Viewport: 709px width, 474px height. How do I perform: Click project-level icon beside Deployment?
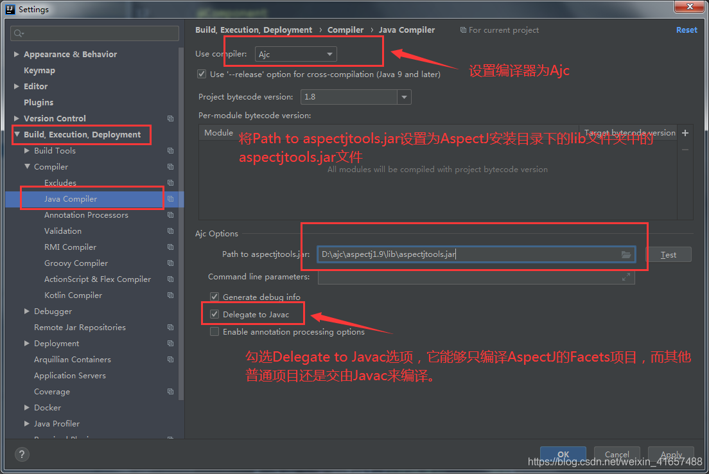(170, 343)
